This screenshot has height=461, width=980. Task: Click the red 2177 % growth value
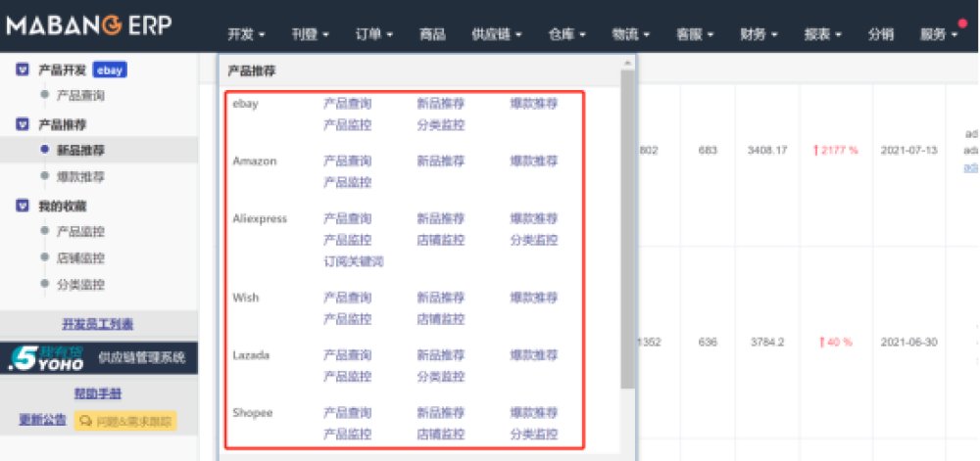(x=835, y=151)
